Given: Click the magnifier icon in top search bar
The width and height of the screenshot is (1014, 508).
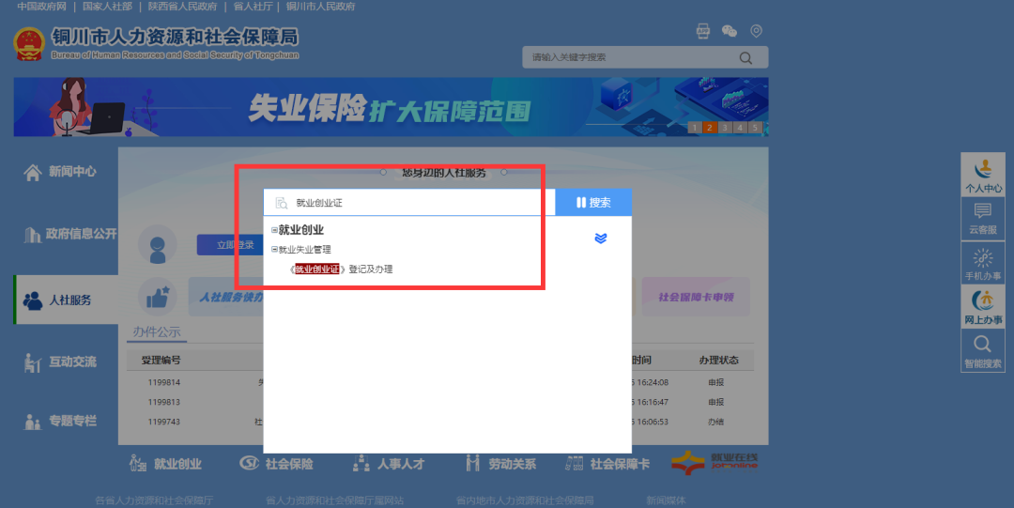Looking at the screenshot, I should coord(745,57).
